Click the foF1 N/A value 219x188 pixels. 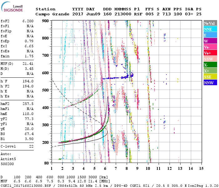point(30,26)
